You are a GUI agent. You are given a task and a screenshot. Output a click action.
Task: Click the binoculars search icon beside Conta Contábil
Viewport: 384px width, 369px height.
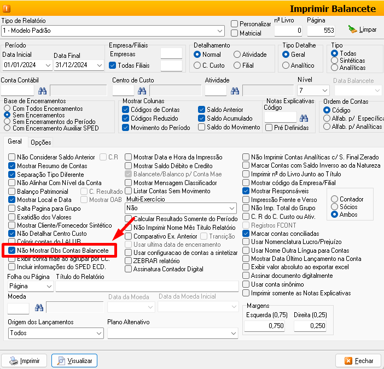tap(42, 91)
